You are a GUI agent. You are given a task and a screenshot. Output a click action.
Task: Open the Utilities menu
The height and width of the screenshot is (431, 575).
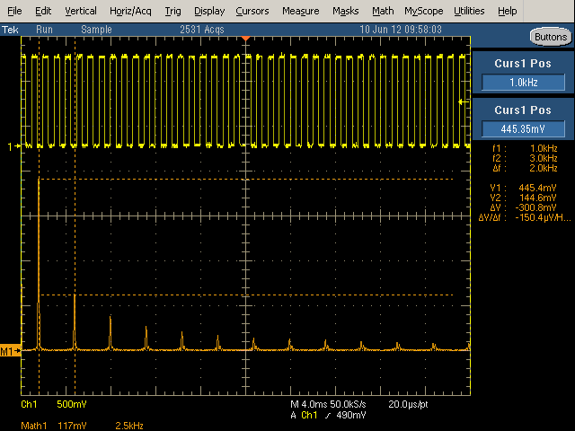click(469, 11)
